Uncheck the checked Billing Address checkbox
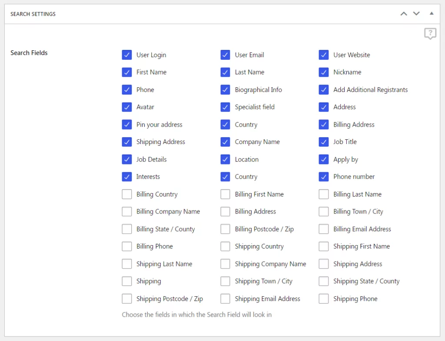Viewport: 445px width, 341px height. 324,125
